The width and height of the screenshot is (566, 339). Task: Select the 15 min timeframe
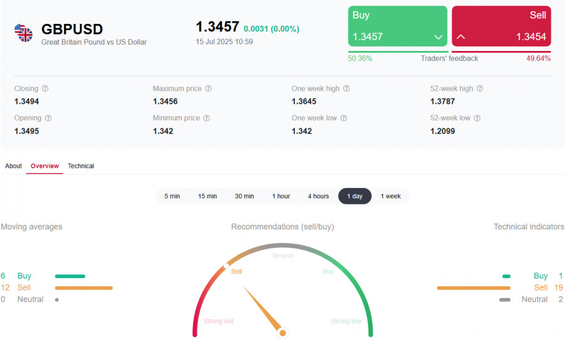pyautogui.click(x=208, y=196)
